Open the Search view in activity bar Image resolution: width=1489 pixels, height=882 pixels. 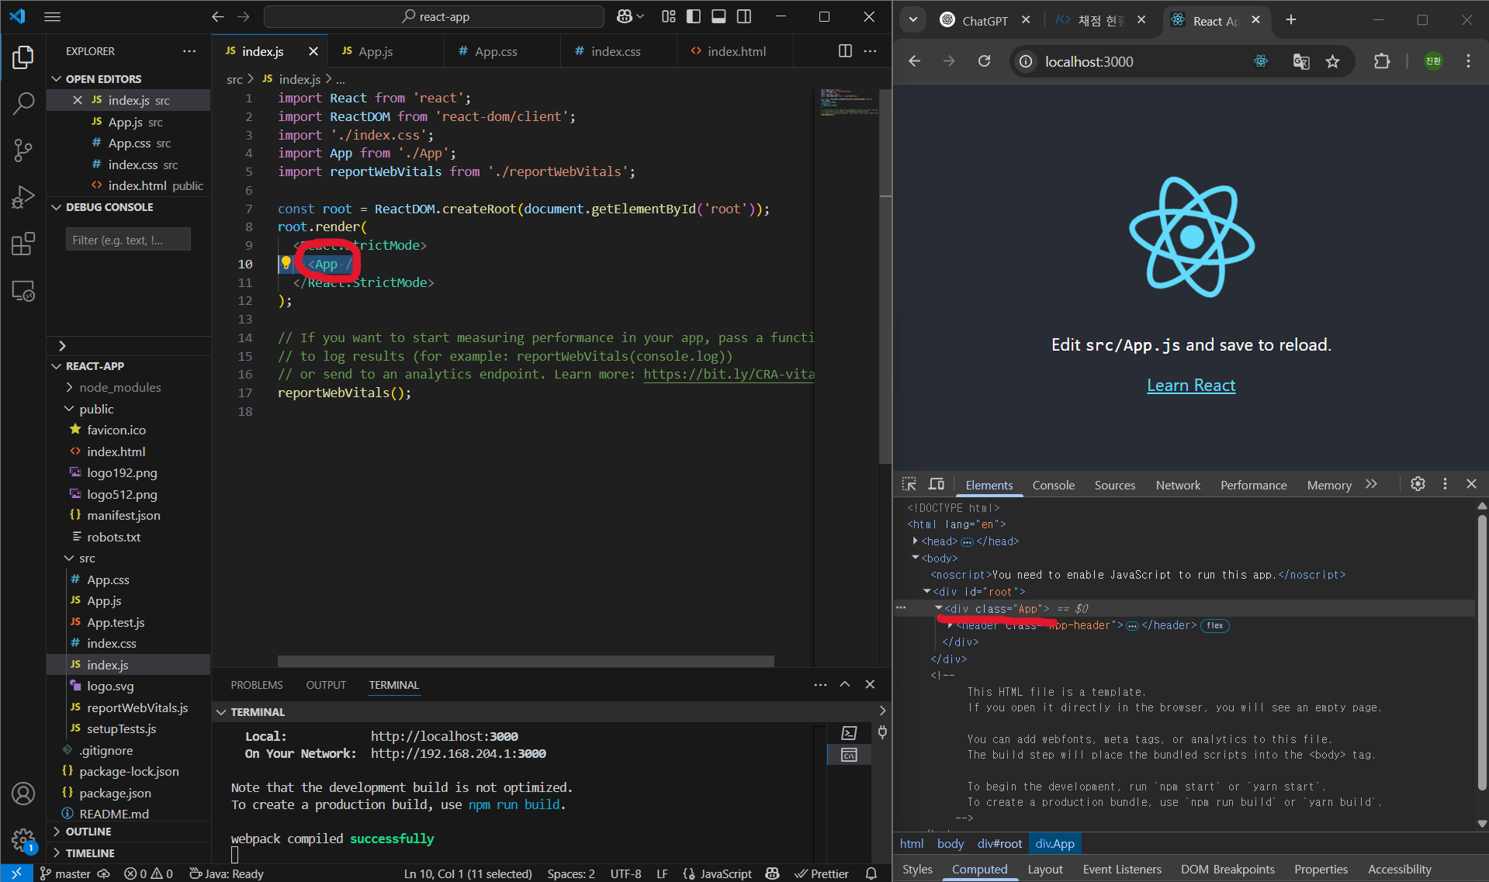[23, 103]
